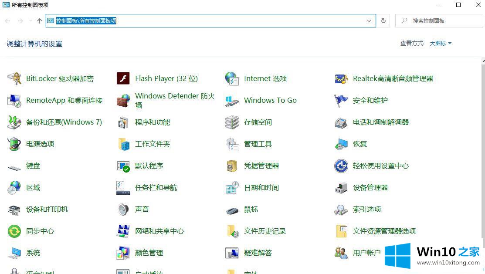485x274 pixels.
Task: Click the Control Panel icon in title bar
Action: (x=6, y=5)
